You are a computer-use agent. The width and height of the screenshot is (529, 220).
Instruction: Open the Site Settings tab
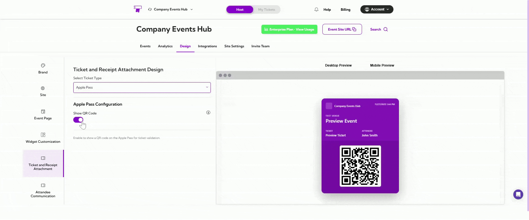tap(234, 46)
